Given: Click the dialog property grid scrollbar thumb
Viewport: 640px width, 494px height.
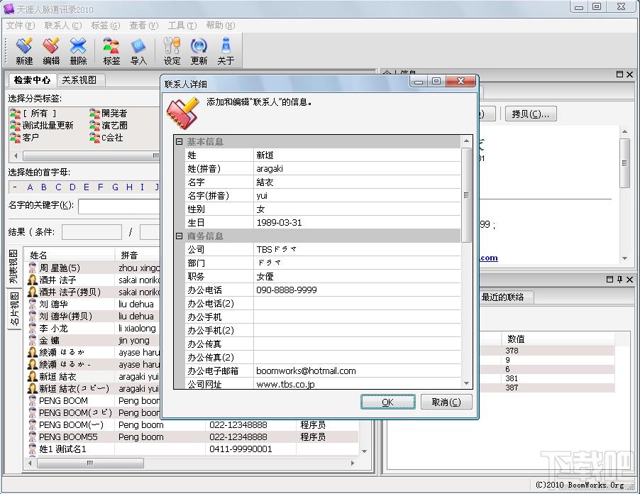Looking at the screenshot, I should (x=466, y=195).
